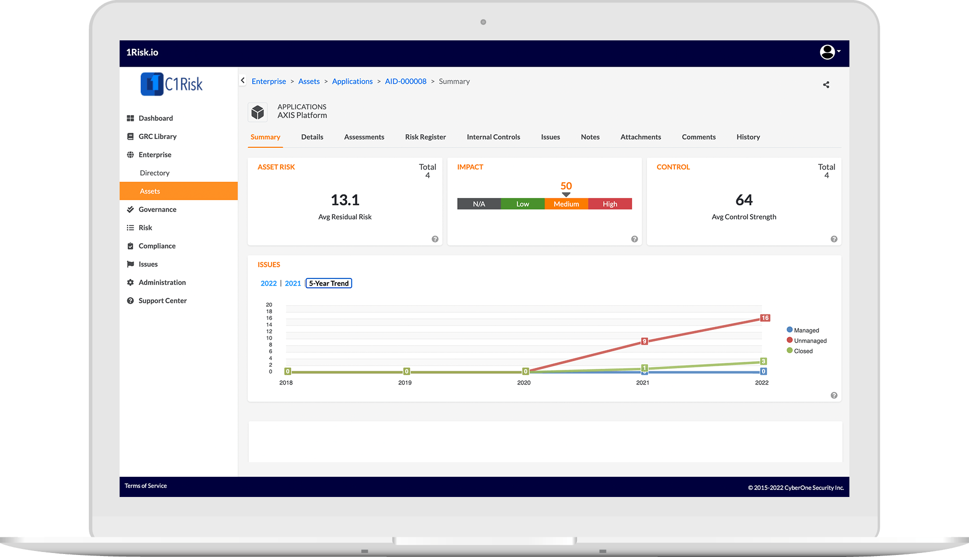The height and width of the screenshot is (557, 969).
Task: Collapse sidebar using the back chevron
Action: (243, 81)
